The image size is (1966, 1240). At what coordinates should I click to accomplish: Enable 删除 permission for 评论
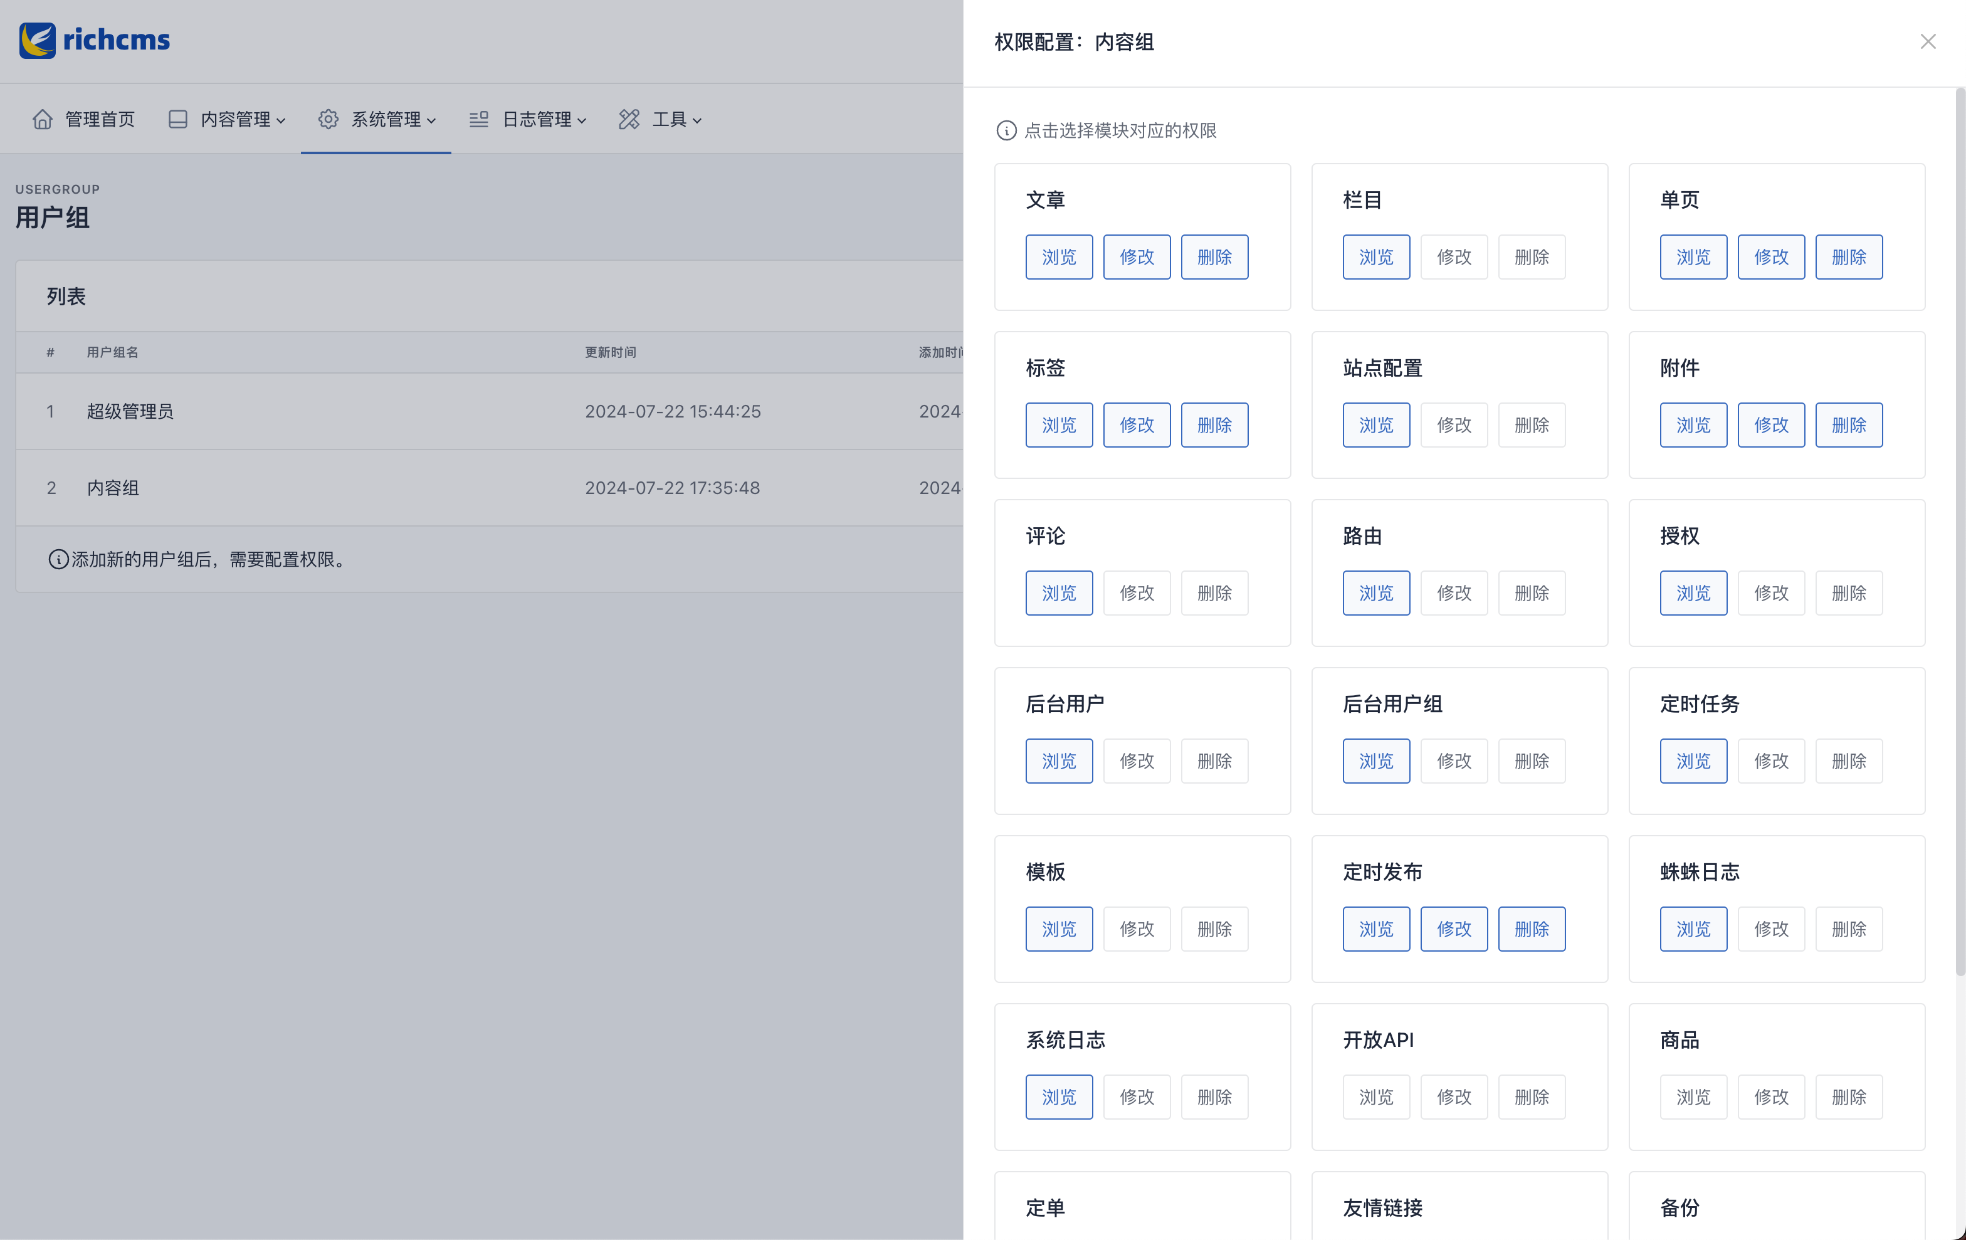point(1214,594)
